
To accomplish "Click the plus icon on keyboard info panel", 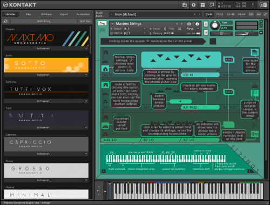I will pos(104,171).
